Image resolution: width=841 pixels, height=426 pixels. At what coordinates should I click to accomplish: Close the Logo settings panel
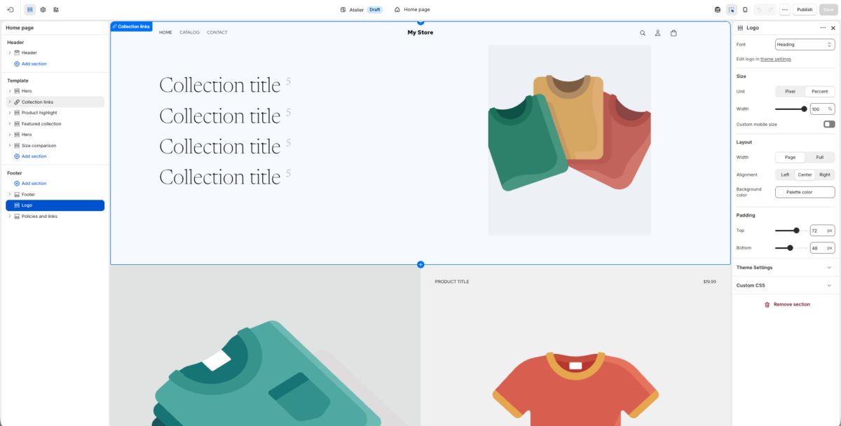coord(833,28)
